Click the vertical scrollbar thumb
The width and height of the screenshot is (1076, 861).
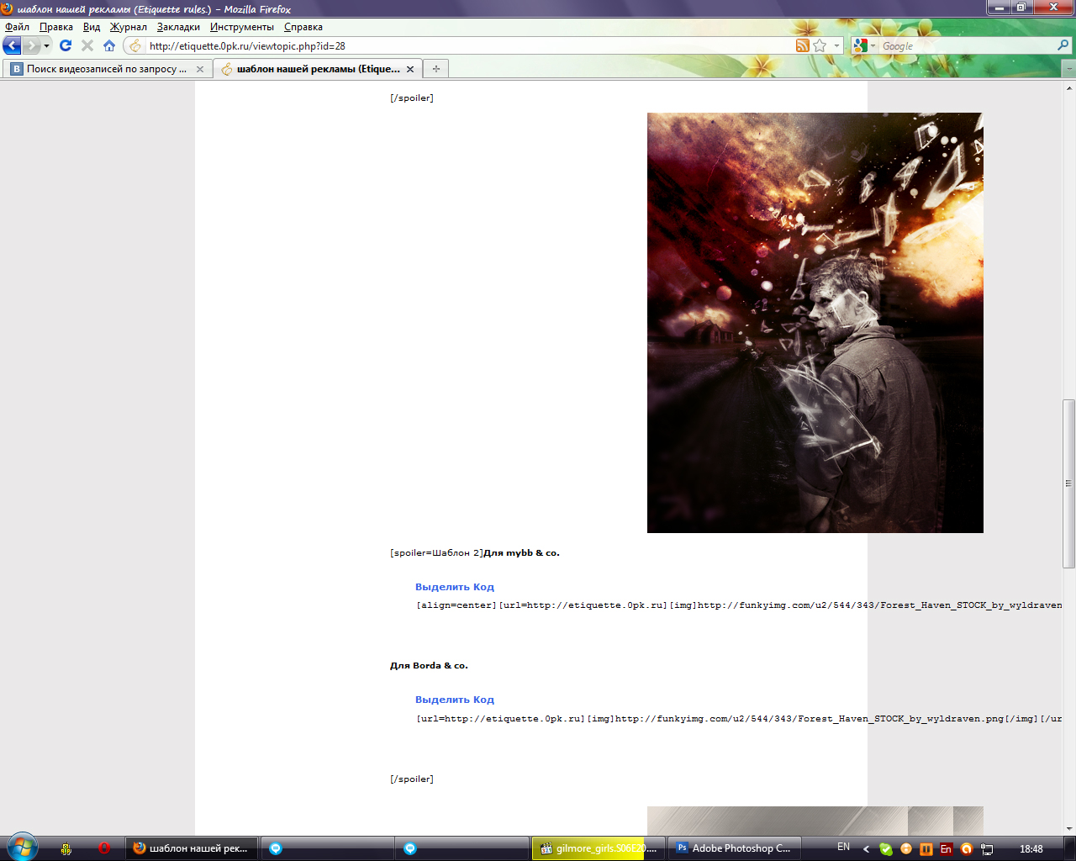pos(1069,483)
